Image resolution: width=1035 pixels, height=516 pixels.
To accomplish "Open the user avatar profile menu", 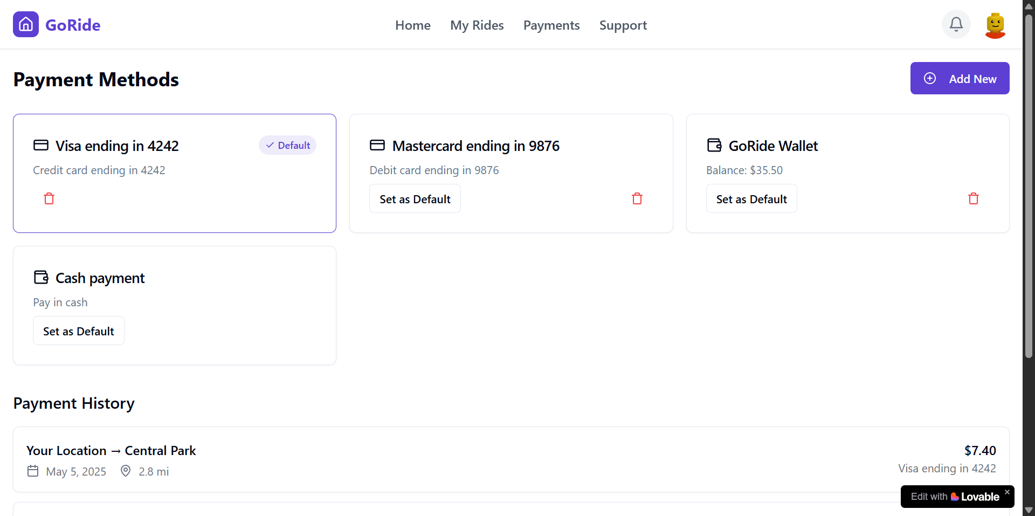I will (995, 25).
